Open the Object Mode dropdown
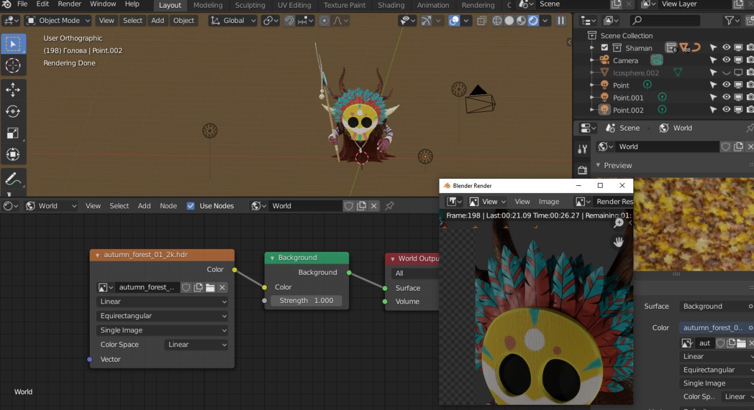This screenshot has height=410, width=754. [58, 20]
